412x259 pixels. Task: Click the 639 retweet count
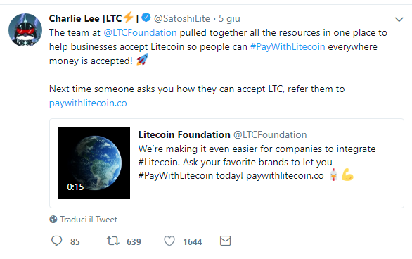[x=134, y=241]
